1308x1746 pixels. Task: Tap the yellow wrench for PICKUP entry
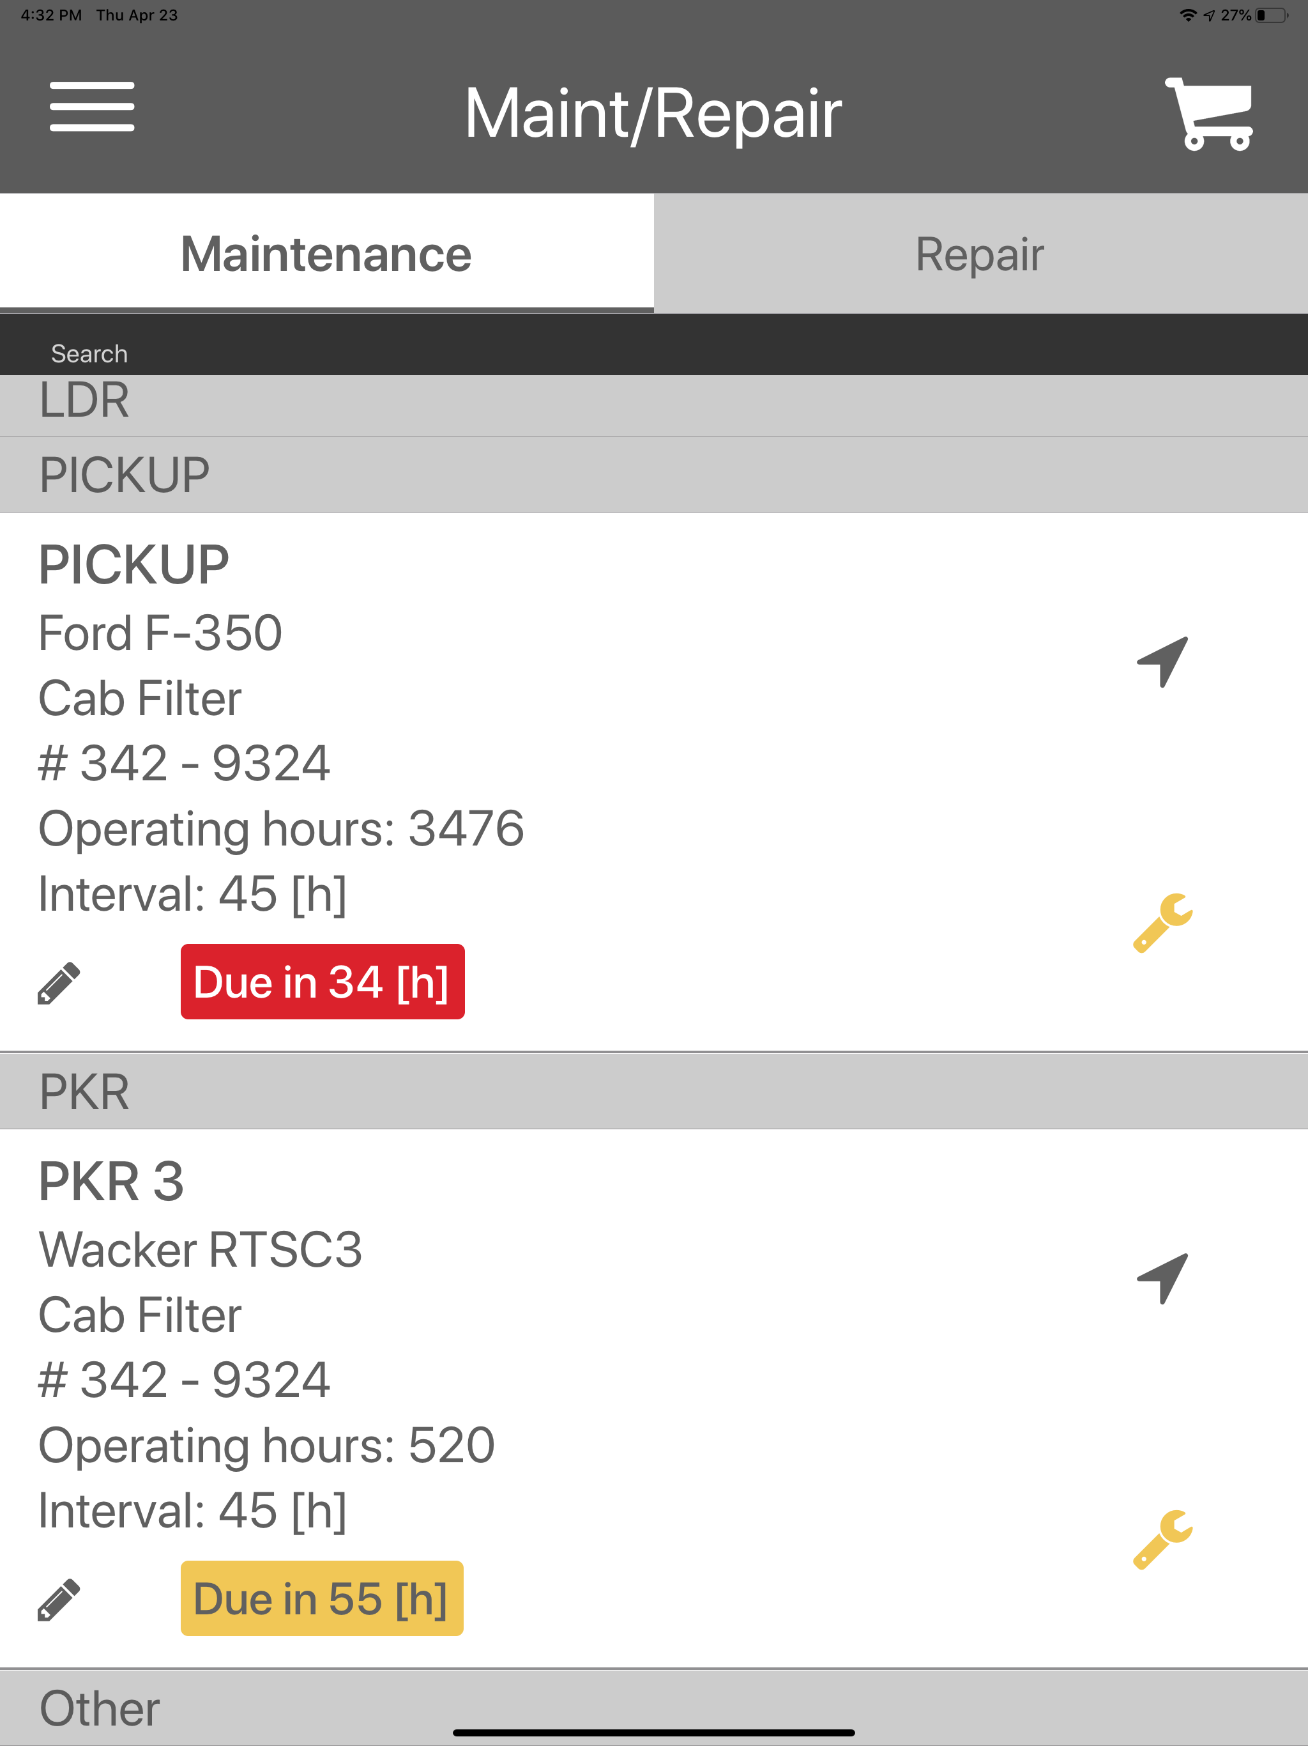(x=1163, y=923)
